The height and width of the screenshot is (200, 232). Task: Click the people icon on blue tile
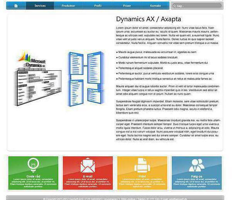pyautogui.click(x=196, y=165)
